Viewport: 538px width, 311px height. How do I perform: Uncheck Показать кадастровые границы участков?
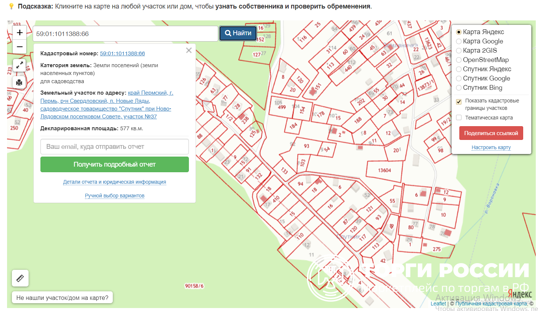pos(459,102)
